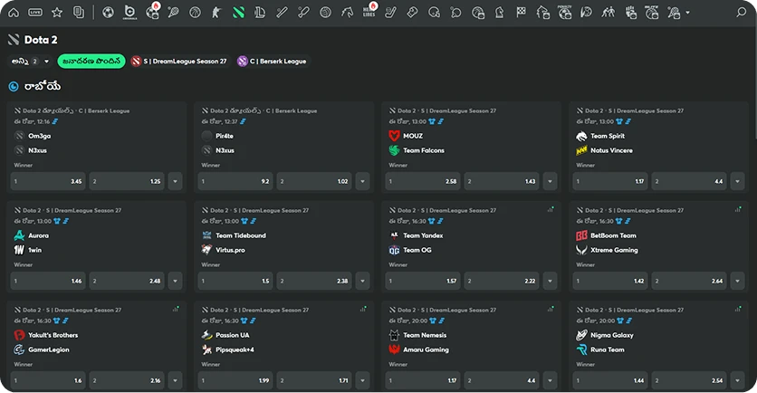Open favorites via the star icon

tap(58, 13)
